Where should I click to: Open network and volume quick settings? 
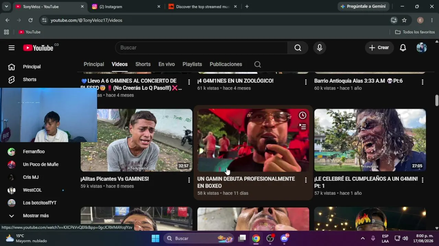[x=401, y=238]
